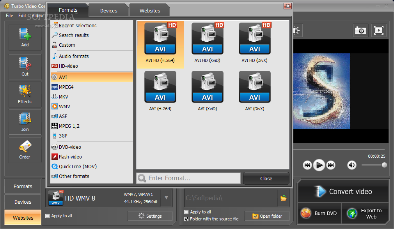The width and height of the screenshot is (394, 229).
Task: Click the Enter Format search field
Action: pos(188,178)
